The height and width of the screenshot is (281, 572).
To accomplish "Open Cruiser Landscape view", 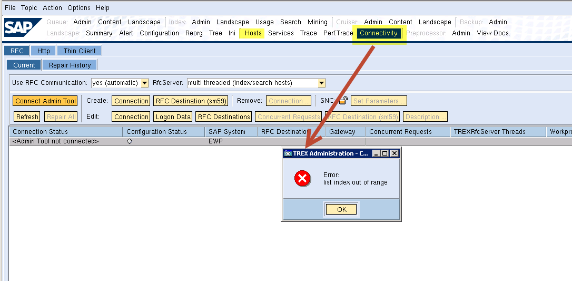I will coord(435,22).
